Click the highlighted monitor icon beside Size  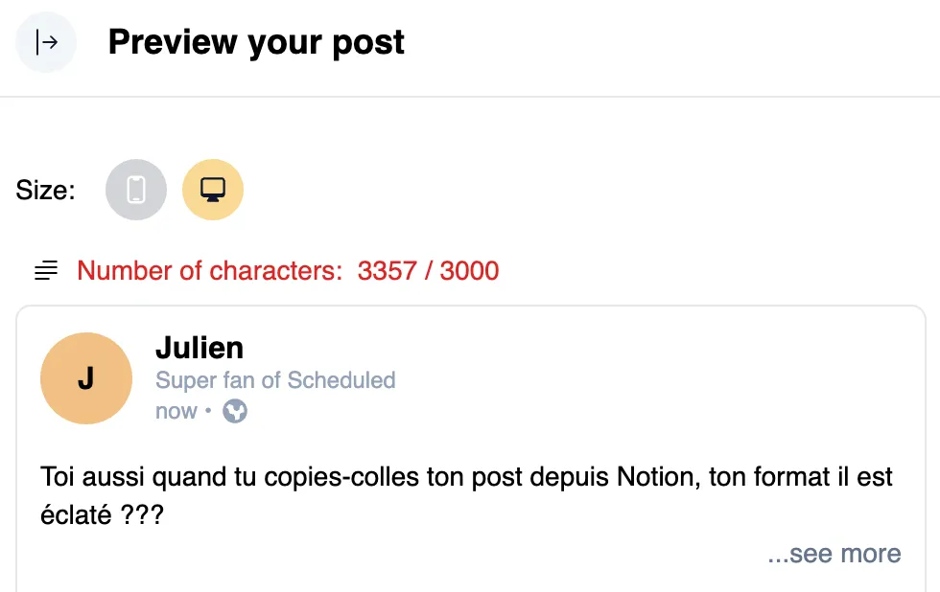pos(212,189)
